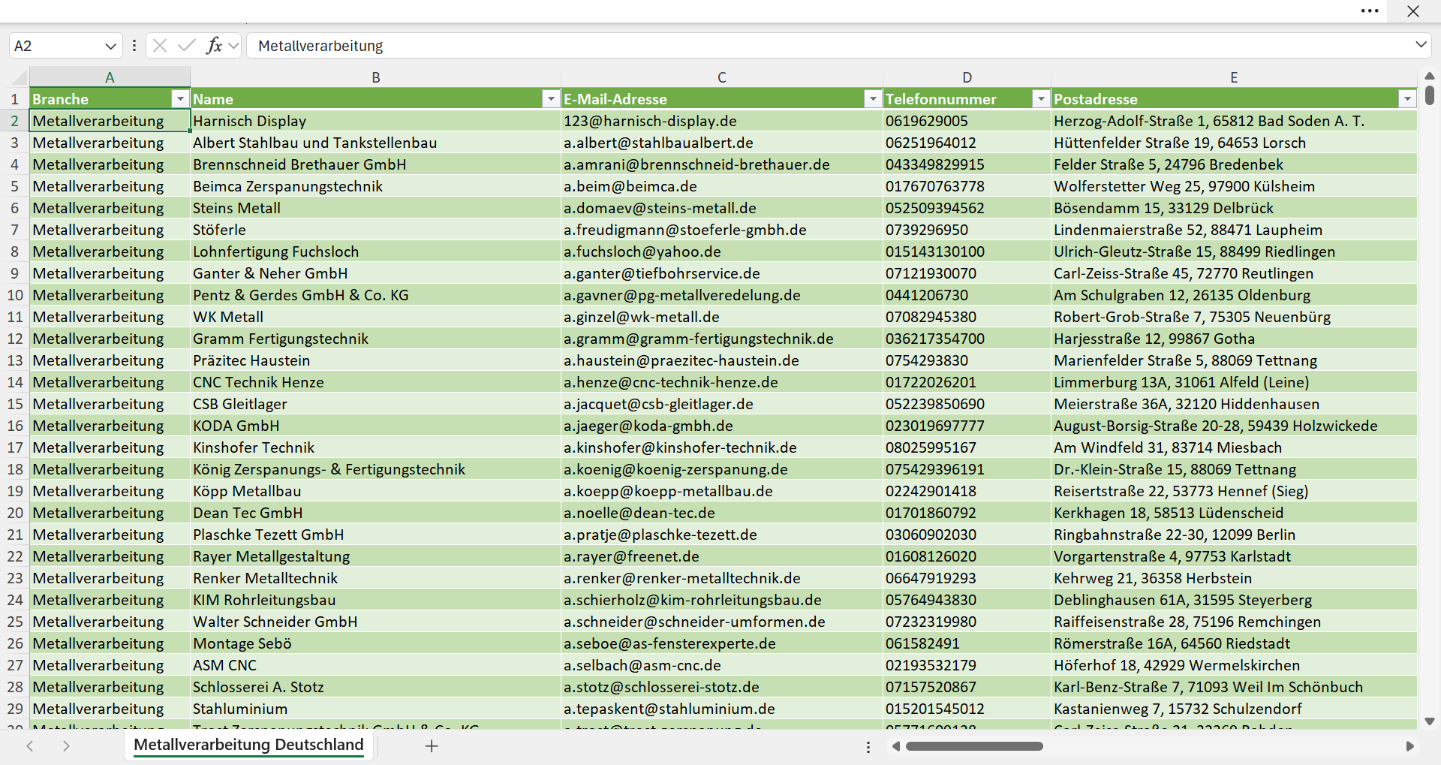Go to the next sheet arrow

coord(66,745)
